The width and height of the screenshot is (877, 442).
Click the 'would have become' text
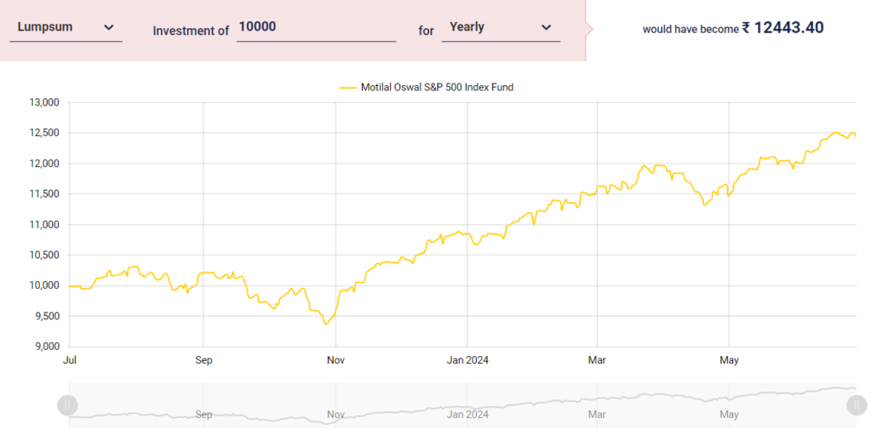(690, 29)
